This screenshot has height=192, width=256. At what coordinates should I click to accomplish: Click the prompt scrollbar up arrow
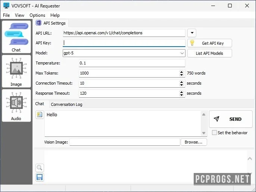[x=204, y=114]
